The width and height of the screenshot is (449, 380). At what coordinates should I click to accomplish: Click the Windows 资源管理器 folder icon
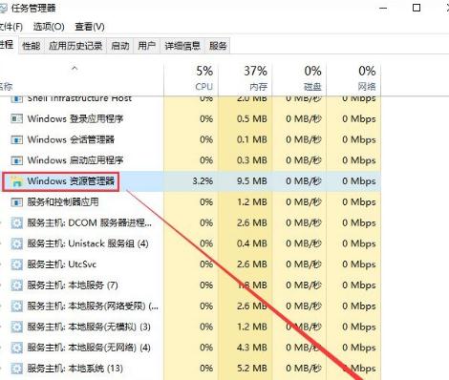point(16,181)
